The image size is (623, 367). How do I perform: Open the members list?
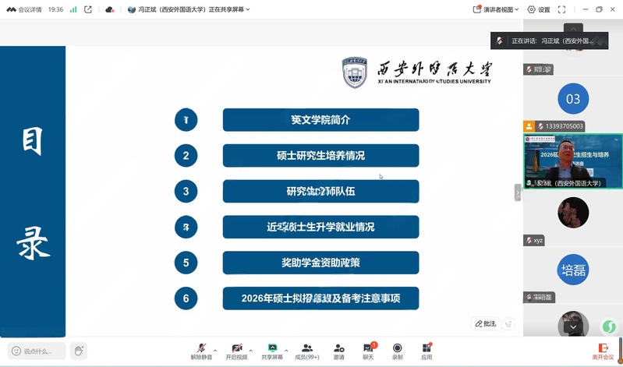pos(306,351)
